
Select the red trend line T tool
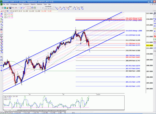pos(1,11)
